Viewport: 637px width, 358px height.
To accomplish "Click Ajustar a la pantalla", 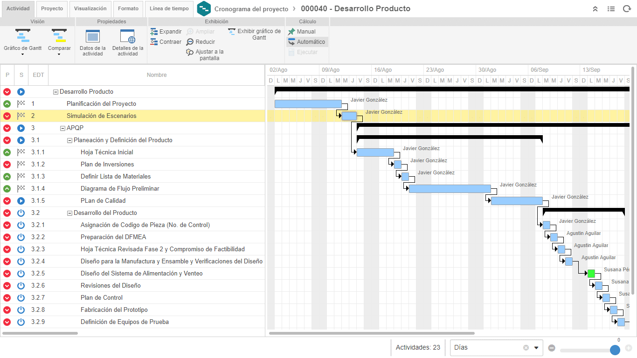I will 205,55.
